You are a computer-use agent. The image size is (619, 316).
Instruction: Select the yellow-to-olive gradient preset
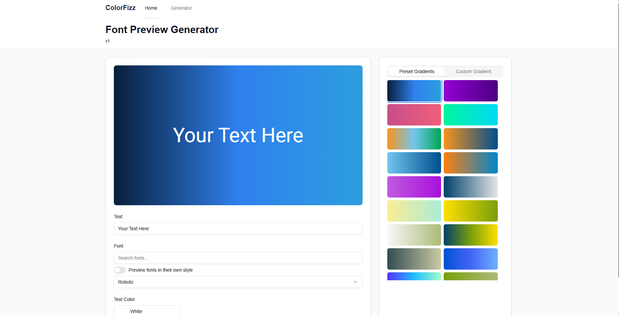pos(470,211)
